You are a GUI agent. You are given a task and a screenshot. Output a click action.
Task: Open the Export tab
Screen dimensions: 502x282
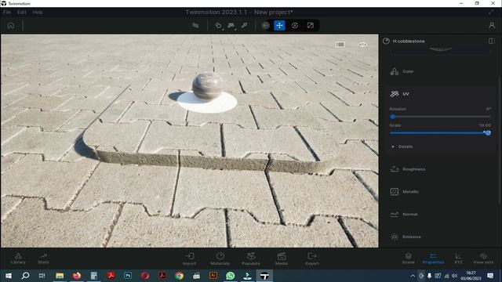(x=312, y=258)
